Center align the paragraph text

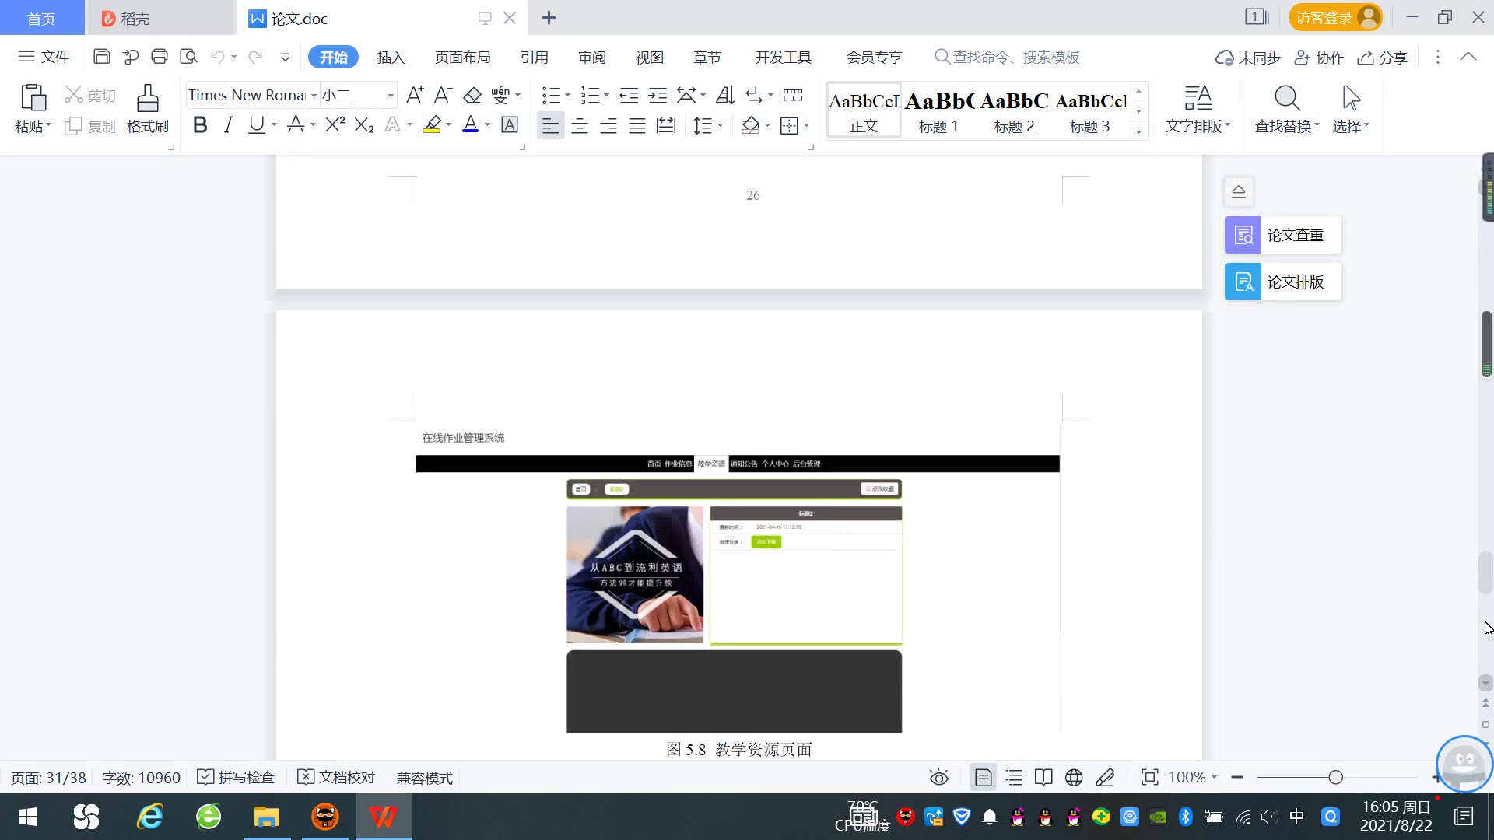580,126
